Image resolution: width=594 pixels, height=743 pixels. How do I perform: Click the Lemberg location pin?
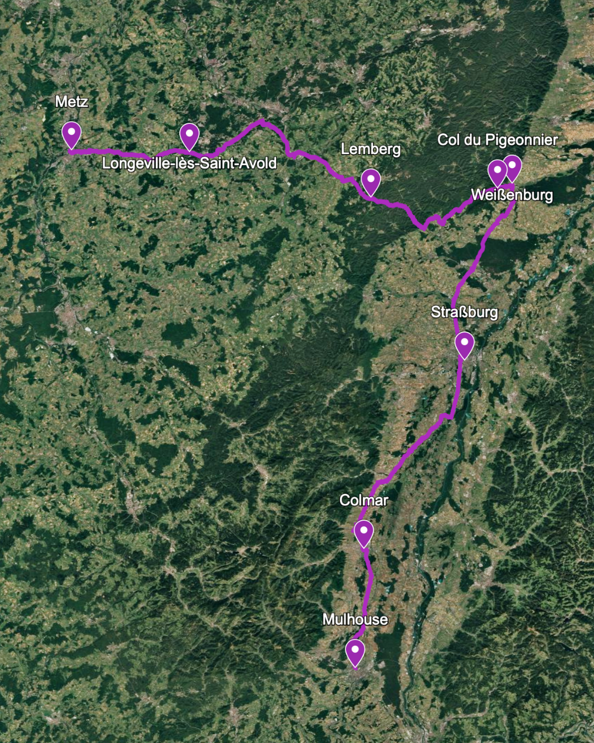coord(371,182)
